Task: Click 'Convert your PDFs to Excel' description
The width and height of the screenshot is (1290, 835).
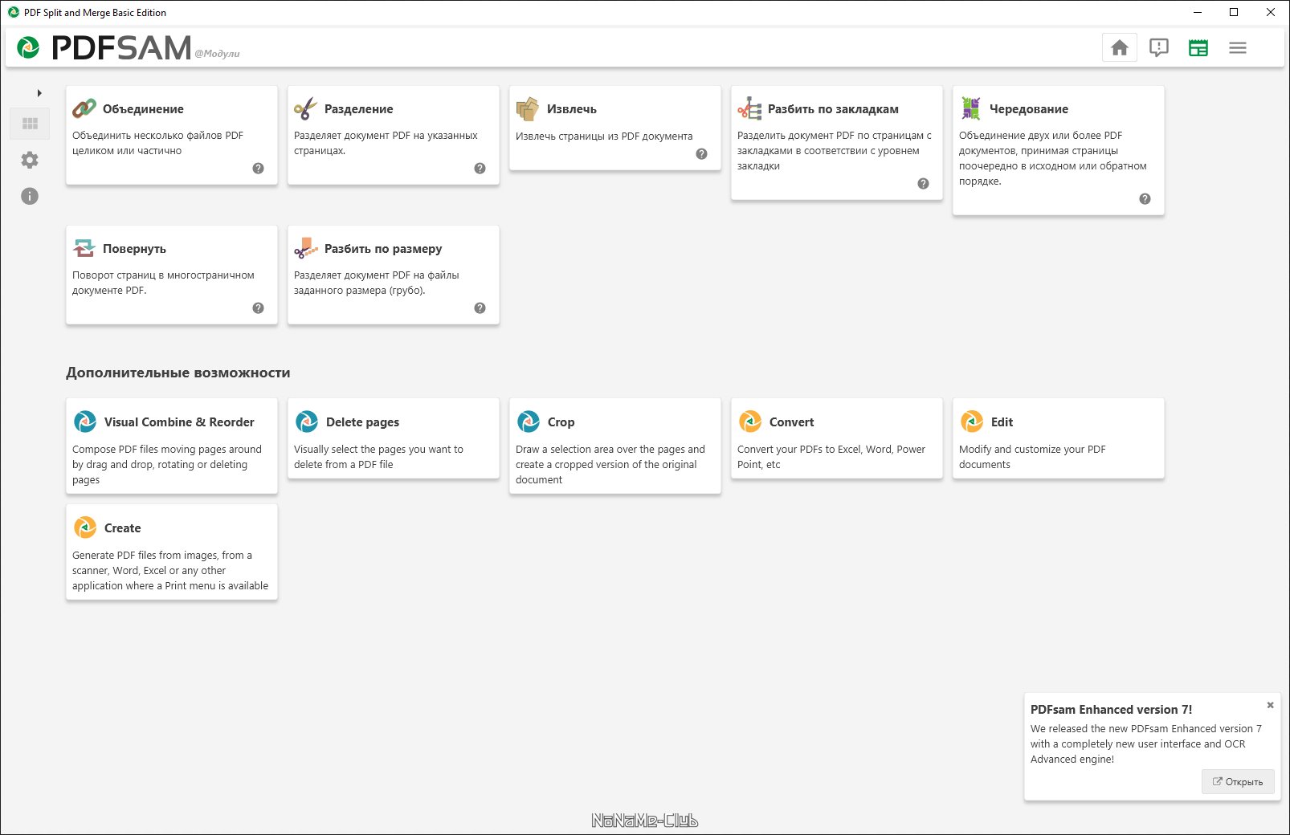Action: [x=831, y=457]
